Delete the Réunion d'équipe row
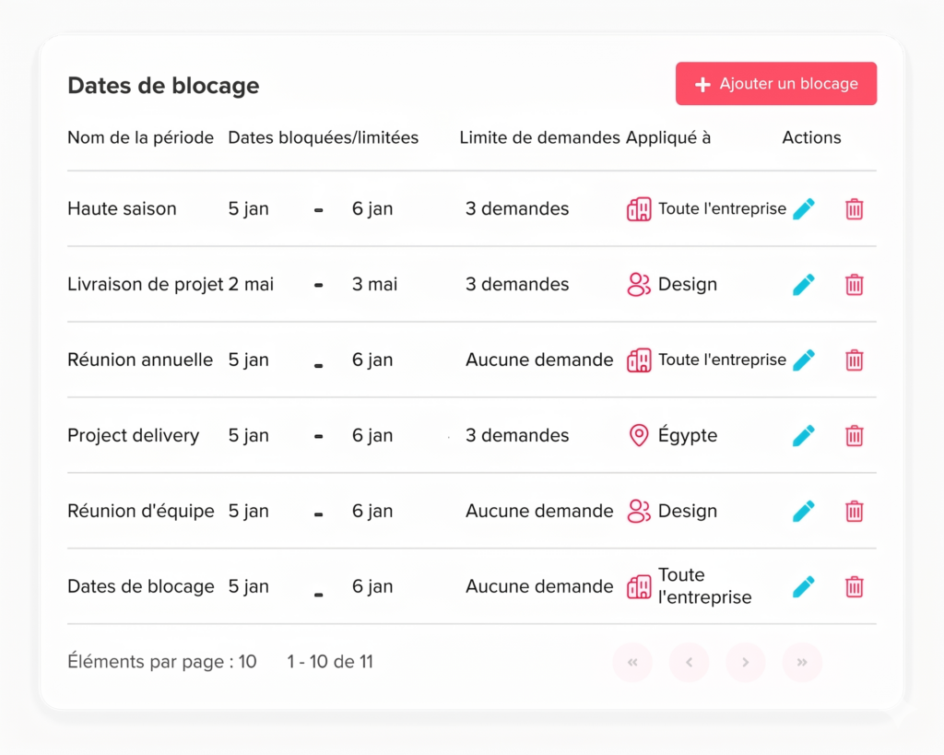 [x=854, y=511]
